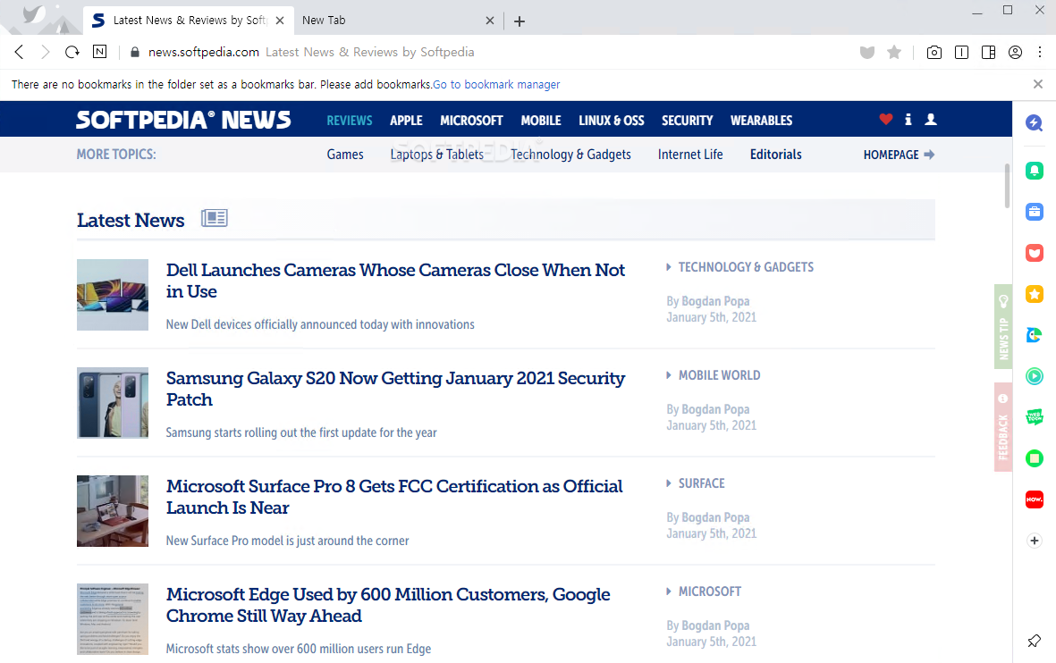The image size is (1056, 663).
Task: Go back using the browser back arrow
Action: pos(19,52)
